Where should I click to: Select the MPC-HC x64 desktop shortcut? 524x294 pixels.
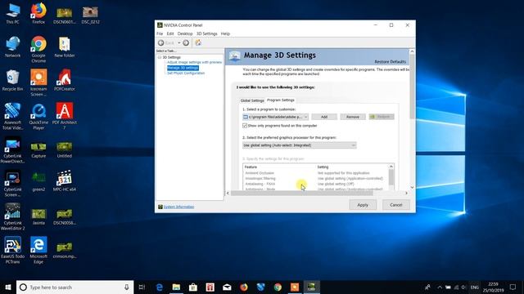[x=65, y=181]
